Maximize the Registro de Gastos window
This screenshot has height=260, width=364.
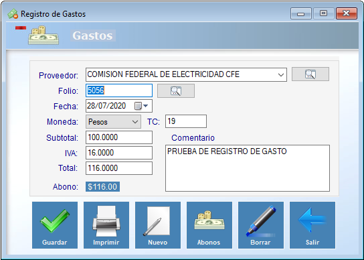324,13
